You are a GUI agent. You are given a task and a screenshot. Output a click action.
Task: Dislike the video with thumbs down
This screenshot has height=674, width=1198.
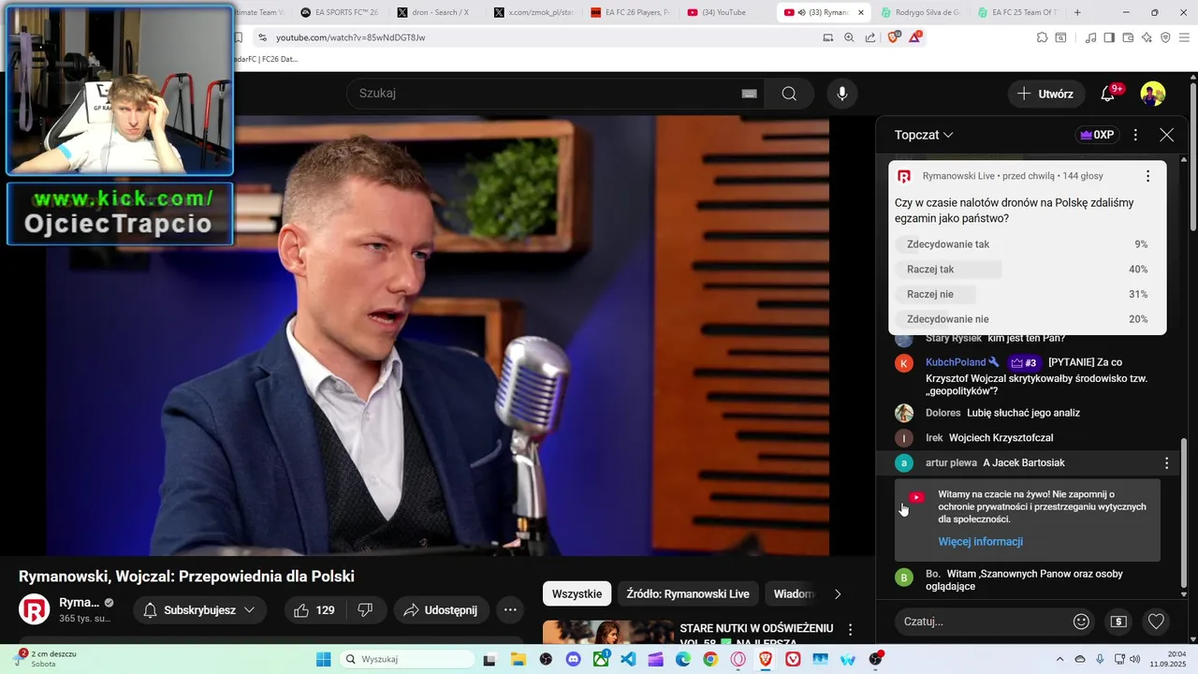366,609
